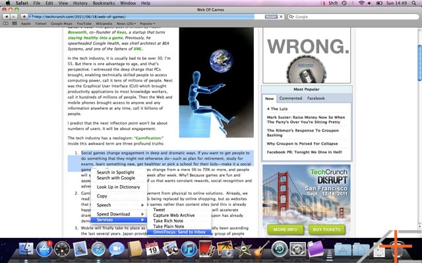The image size is (422, 263).
Task: Open the Mail eagle stamp icon
Action: 80,249
